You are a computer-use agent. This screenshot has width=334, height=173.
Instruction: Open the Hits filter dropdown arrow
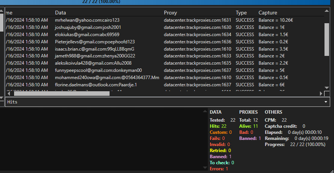[x=326, y=102]
